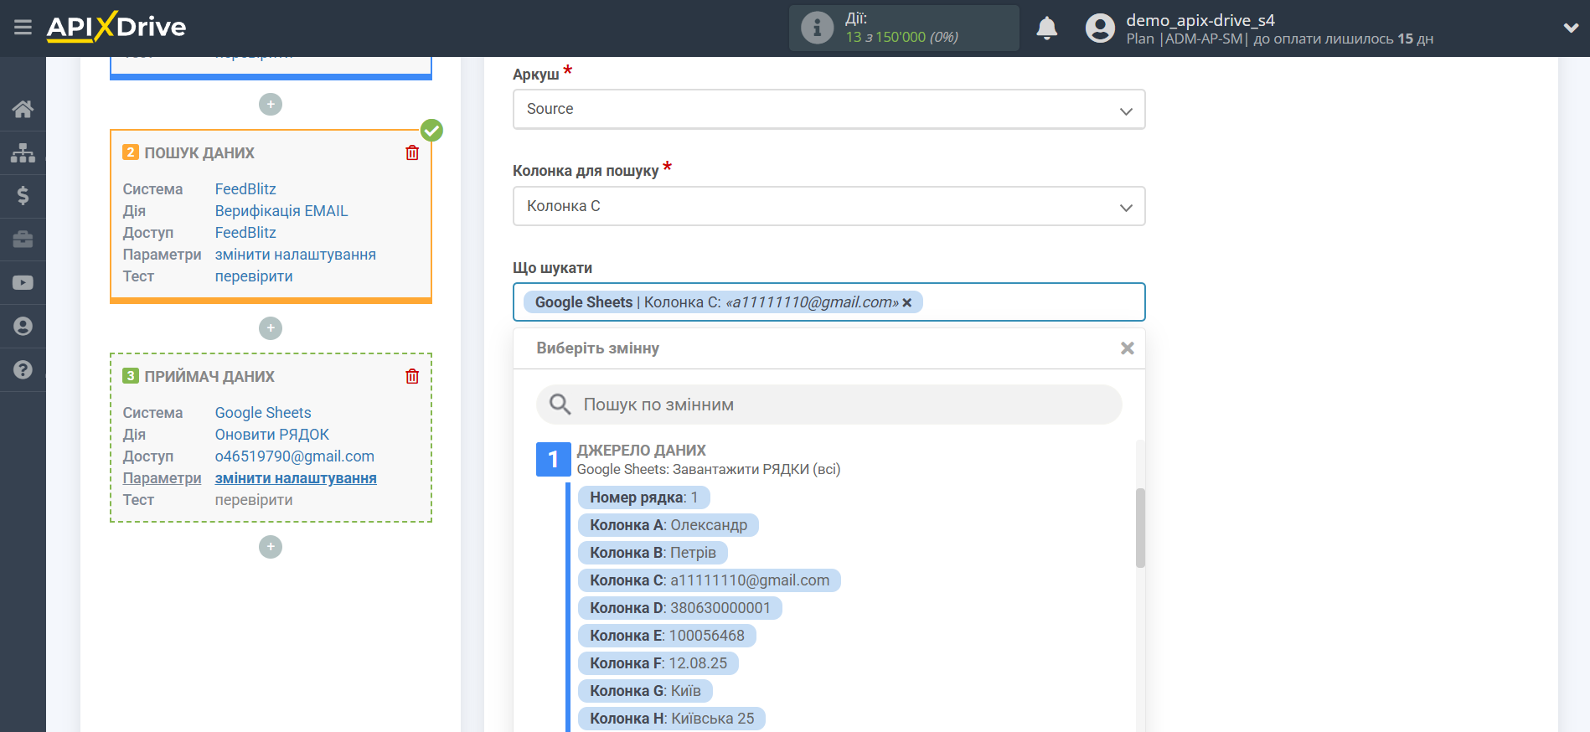The width and height of the screenshot is (1590, 732).
Task: Open Оновити РЯДОК action link
Action: (x=272, y=435)
